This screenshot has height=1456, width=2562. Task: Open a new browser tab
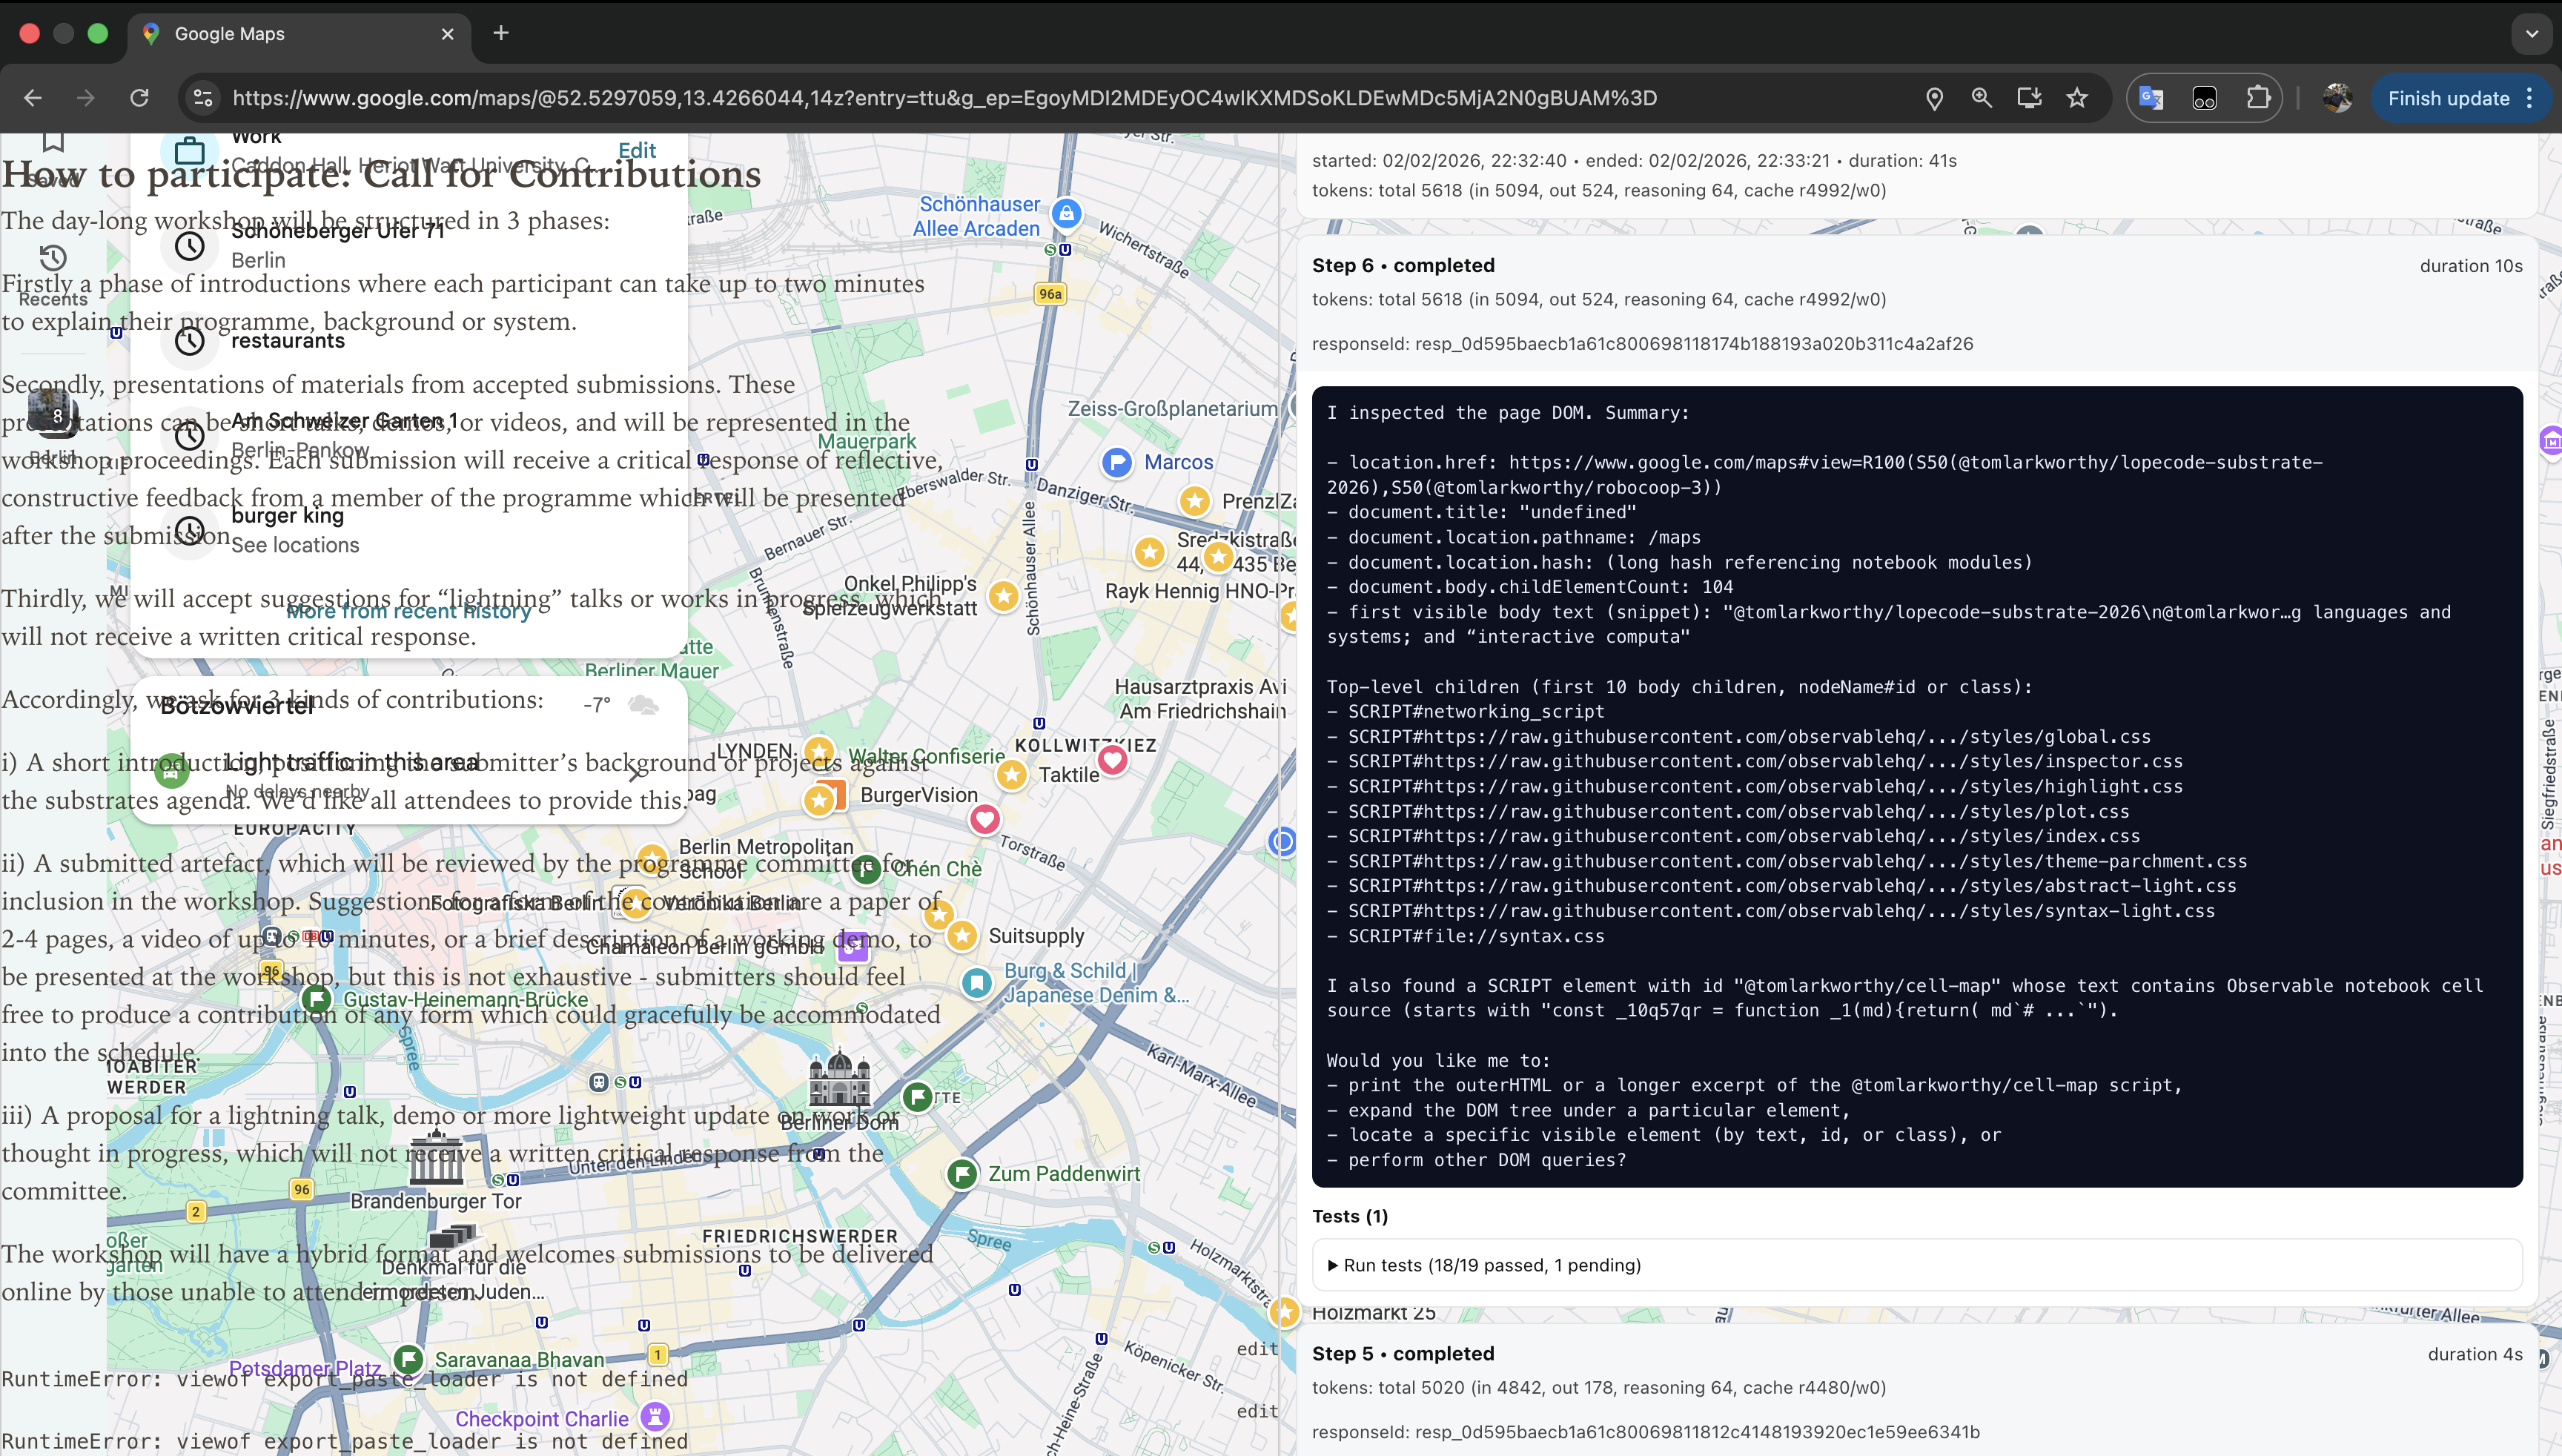click(501, 34)
